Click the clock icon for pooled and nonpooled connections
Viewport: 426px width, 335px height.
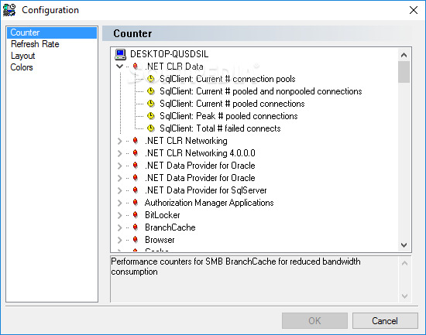pos(151,91)
